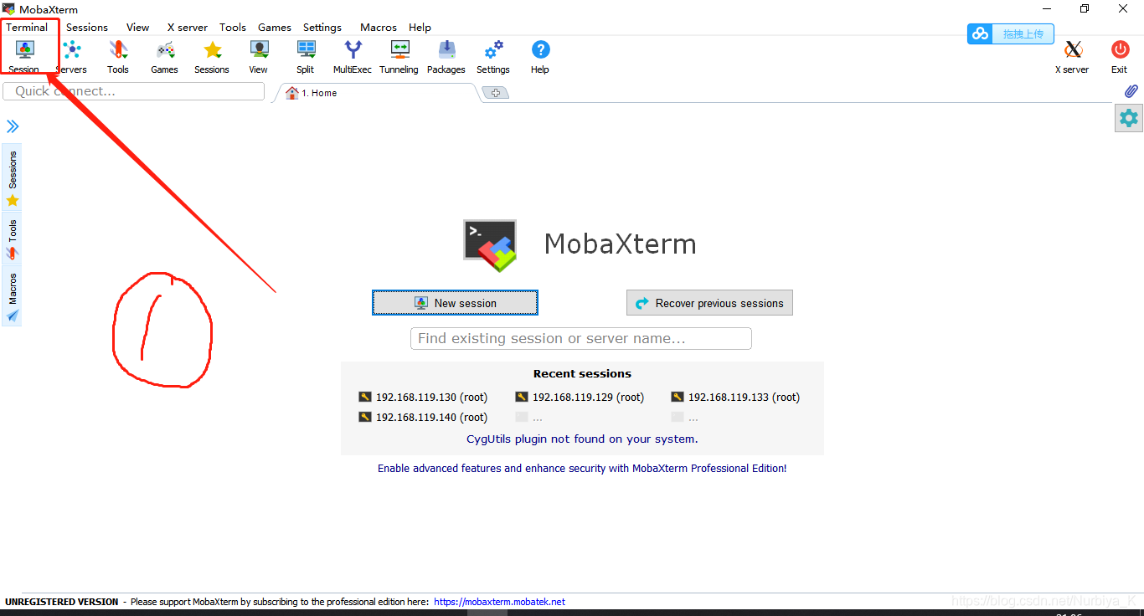Click CygUtils plugin not found link
Image resolution: width=1144 pixels, height=616 pixels.
(x=582, y=439)
